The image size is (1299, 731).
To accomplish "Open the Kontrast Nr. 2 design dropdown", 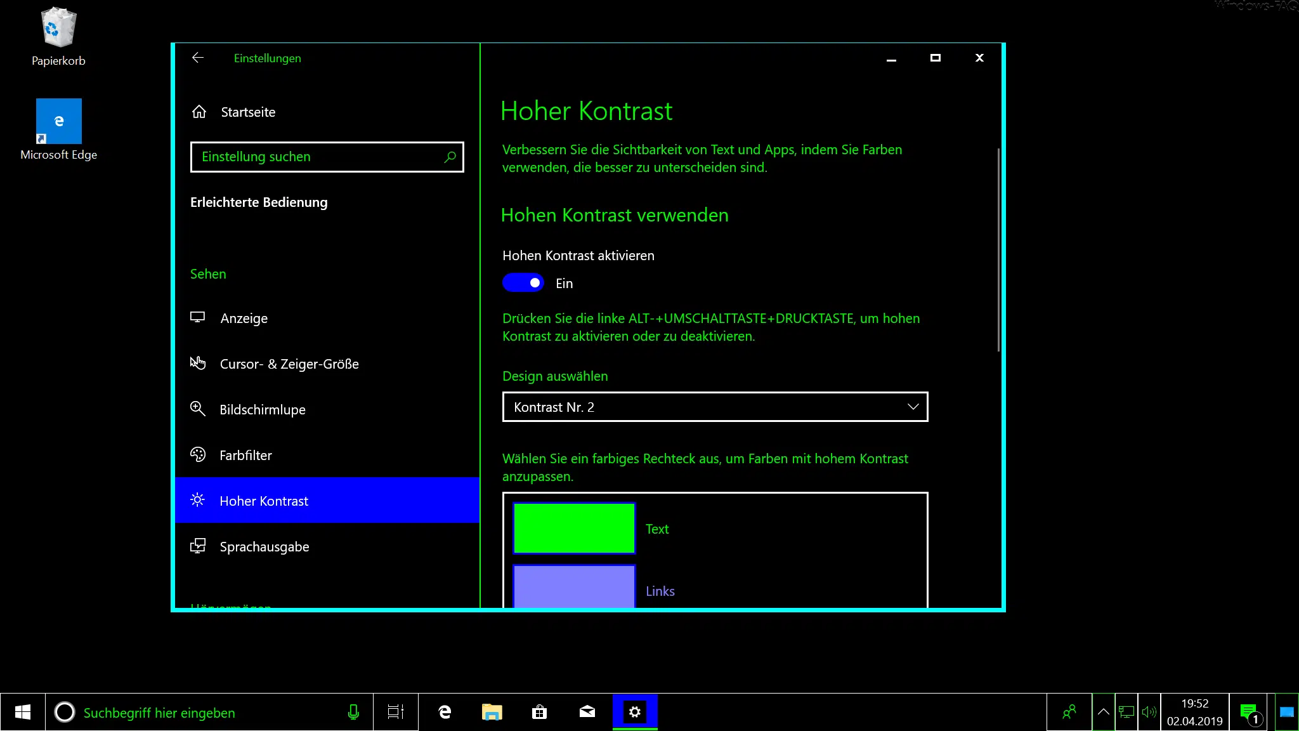I will tap(715, 407).
